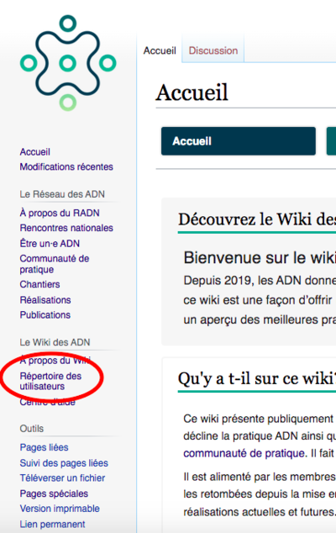Click the 'Le Réseau des ADN' sidebar heading

coord(62,194)
